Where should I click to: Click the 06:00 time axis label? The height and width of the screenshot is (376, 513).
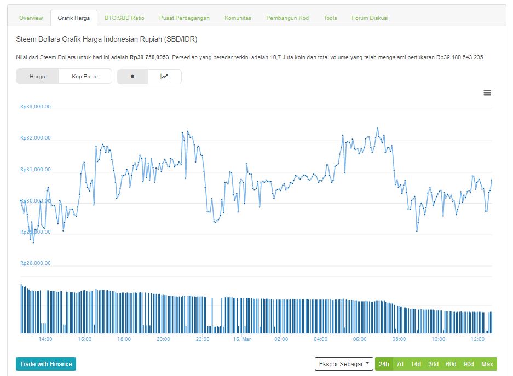pos(360,339)
